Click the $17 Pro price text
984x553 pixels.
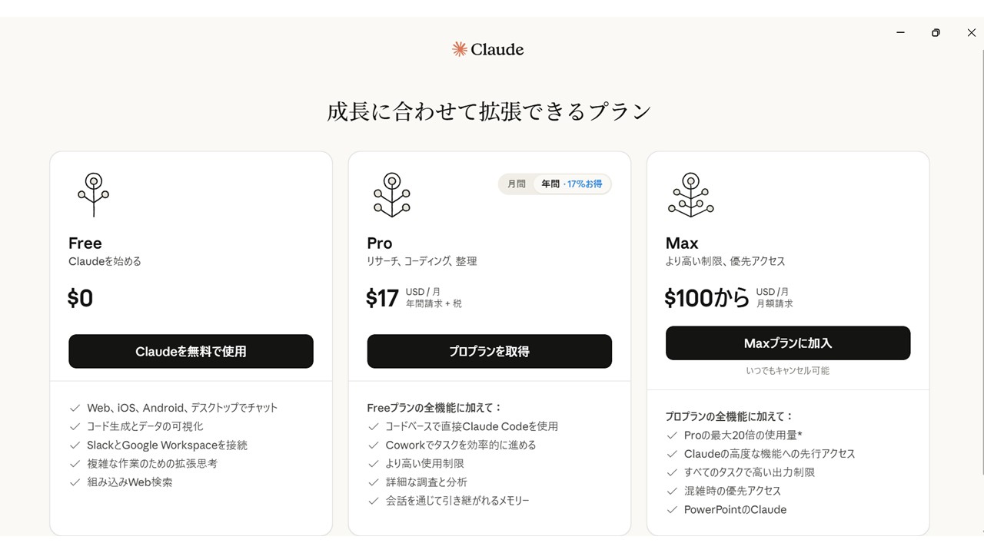pyautogui.click(x=382, y=298)
